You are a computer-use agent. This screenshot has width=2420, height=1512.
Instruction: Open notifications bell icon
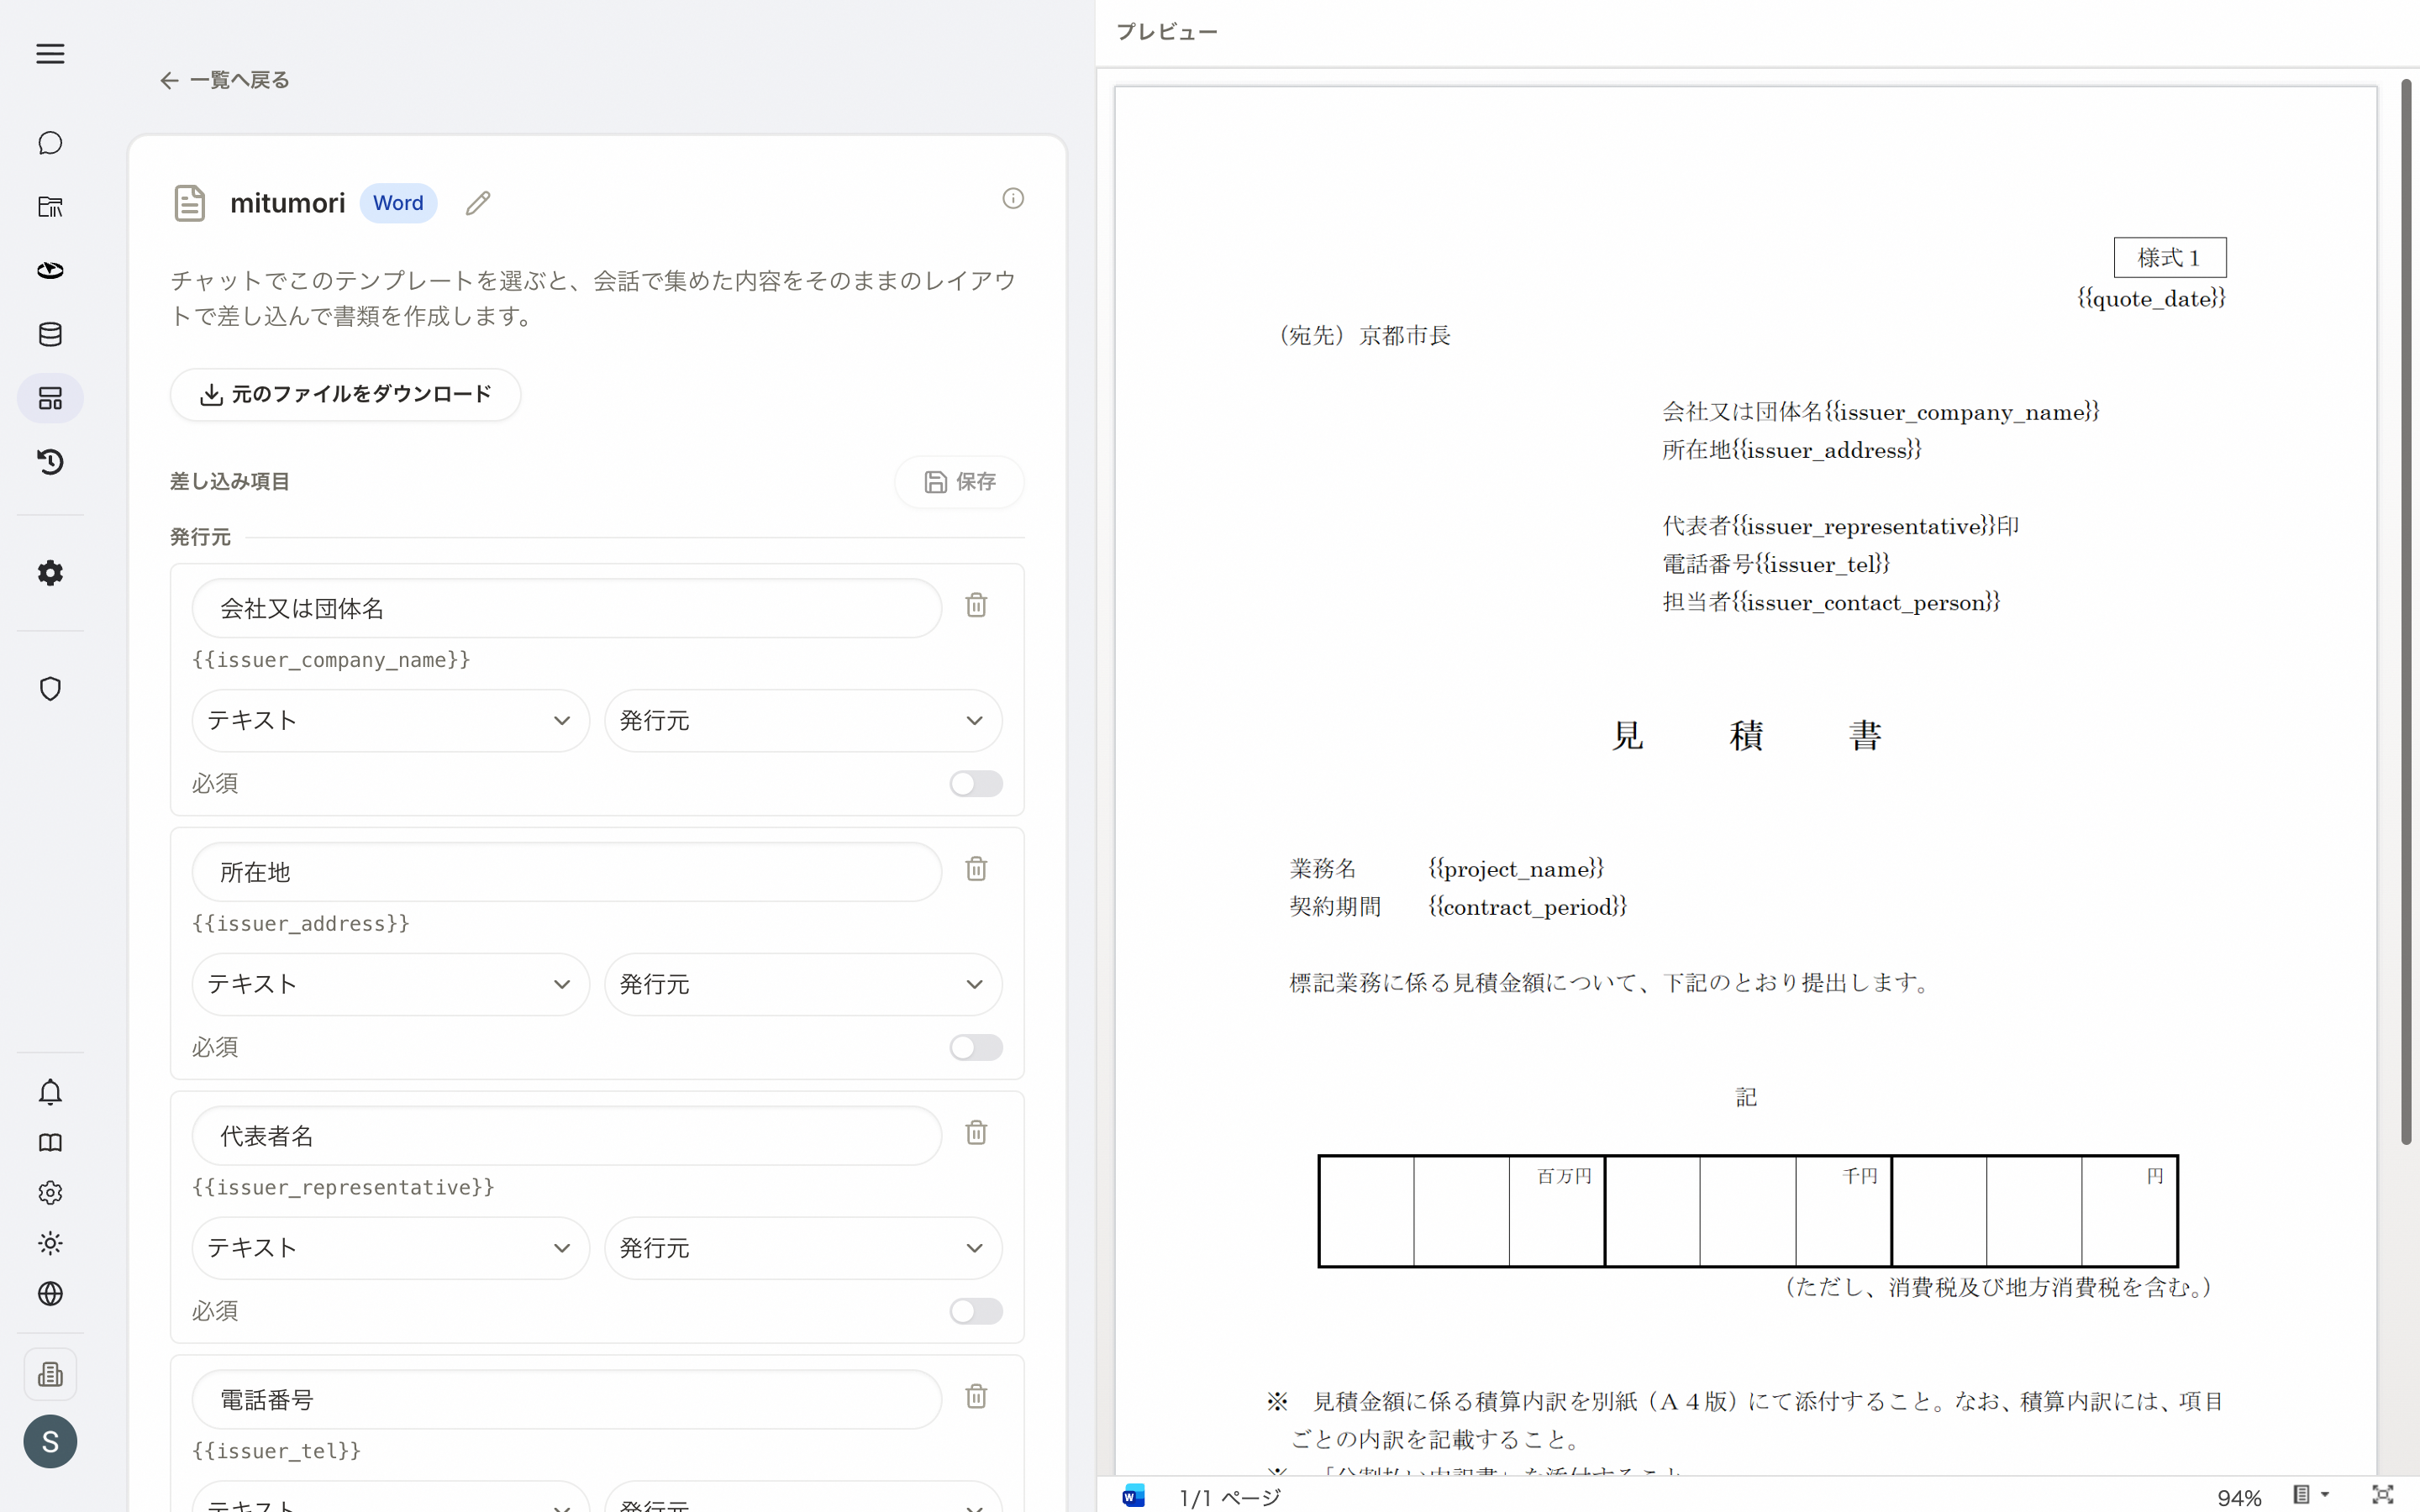(x=50, y=1092)
